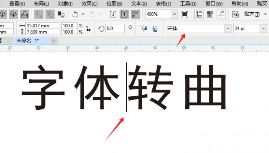Expand the font list dropdown arrow
269x153 pixels.
(x=227, y=29)
